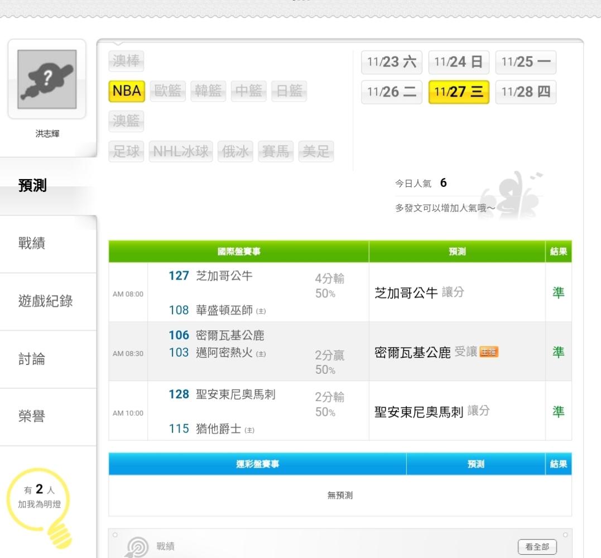Open the 遊戲紀錄 sidebar section
This screenshot has width=601, height=558.
click(x=46, y=302)
